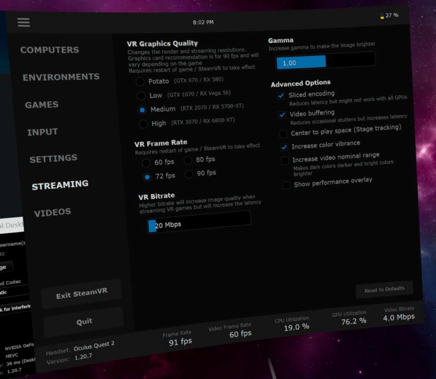Click the Reset to Defaults button

pos(384,290)
